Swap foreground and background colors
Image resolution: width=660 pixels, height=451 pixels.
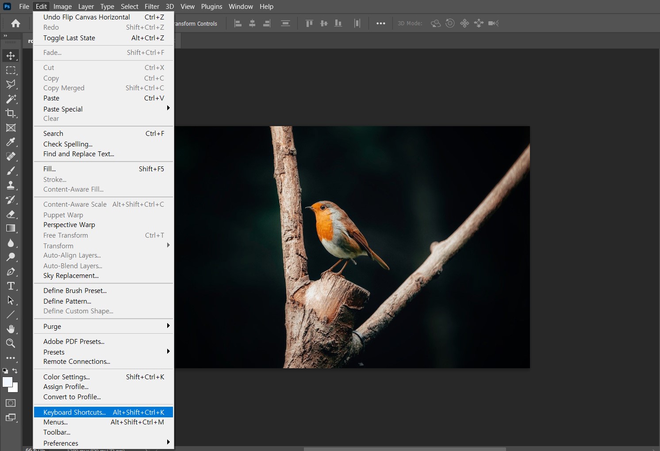tap(15, 371)
